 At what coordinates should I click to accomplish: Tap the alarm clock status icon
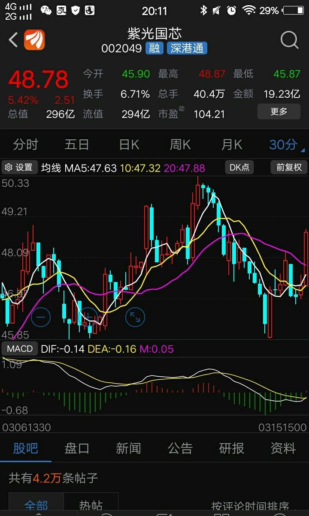[231, 10]
